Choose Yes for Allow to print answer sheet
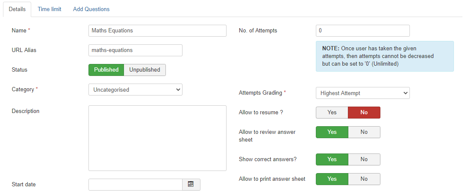Image resolution: width=471 pixels, height=191 pixels. [332, 179]
